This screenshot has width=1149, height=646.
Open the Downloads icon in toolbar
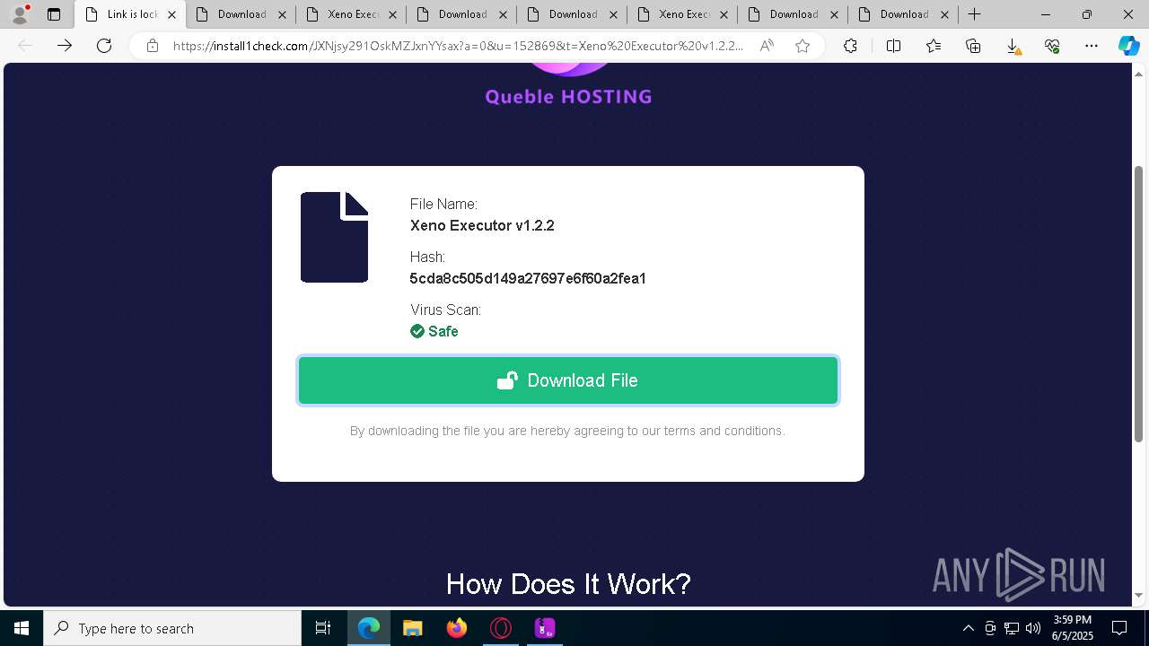tap(1013, 46)
